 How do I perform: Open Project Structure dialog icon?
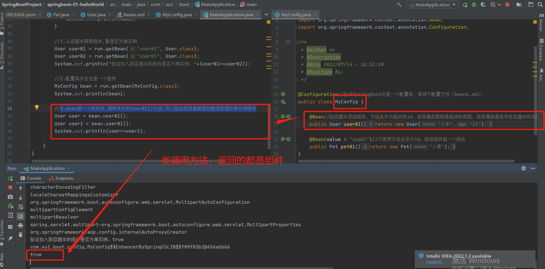point(519,5)
